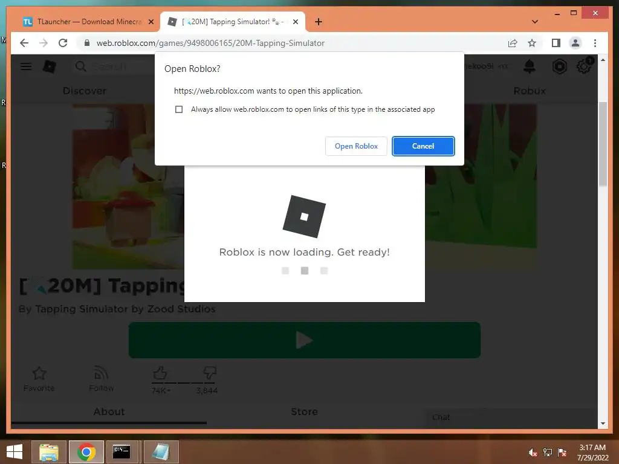Click scrollbar down arrow

[x=603, y=424]
